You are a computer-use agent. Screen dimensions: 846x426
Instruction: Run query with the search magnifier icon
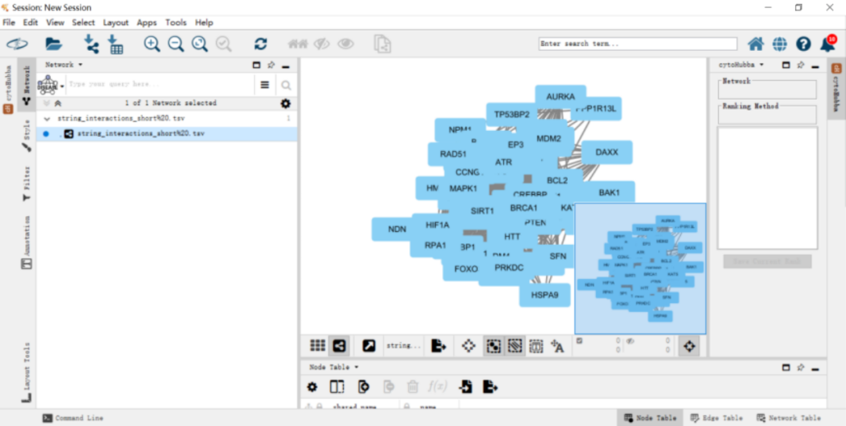click(x=286, y=85)
